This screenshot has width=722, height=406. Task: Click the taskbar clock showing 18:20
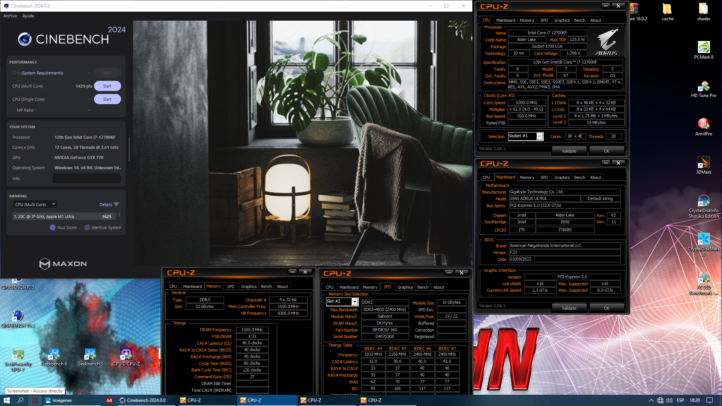[x=695, y=400]
